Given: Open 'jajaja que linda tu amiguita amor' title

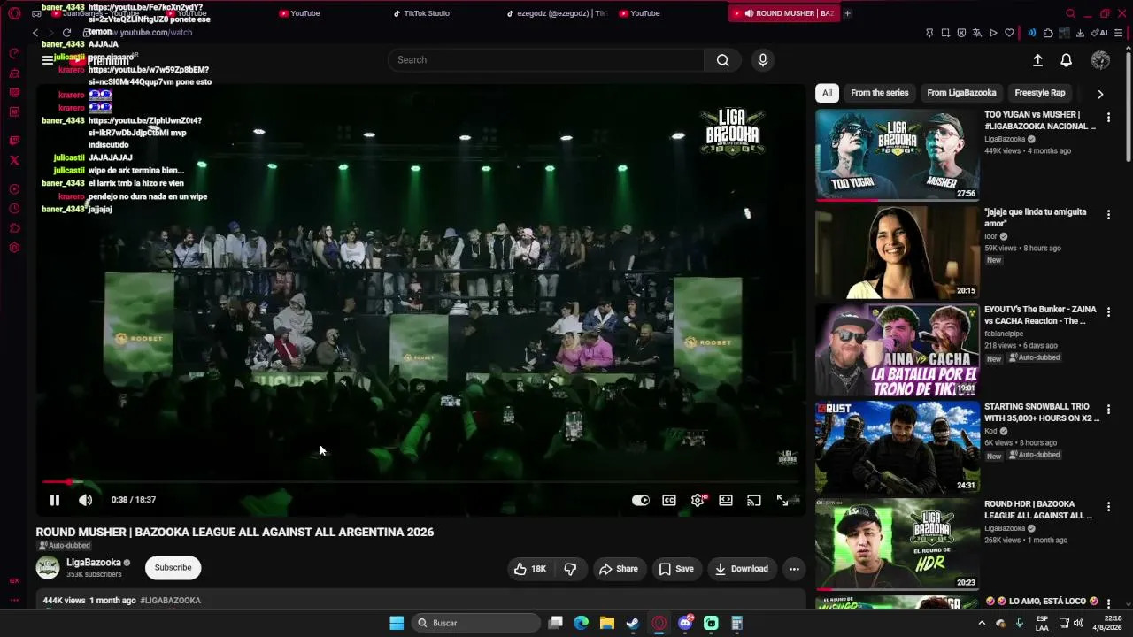Looking at the screenshot, I should (1035, 218).
